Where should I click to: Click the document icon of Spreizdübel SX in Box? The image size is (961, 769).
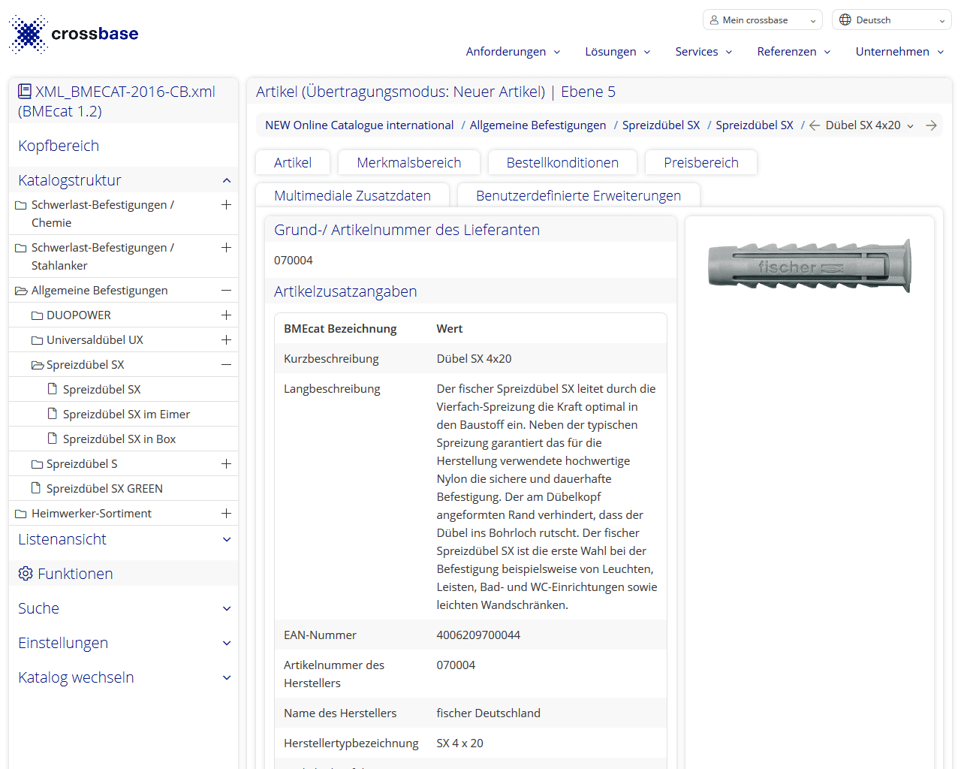53,439
